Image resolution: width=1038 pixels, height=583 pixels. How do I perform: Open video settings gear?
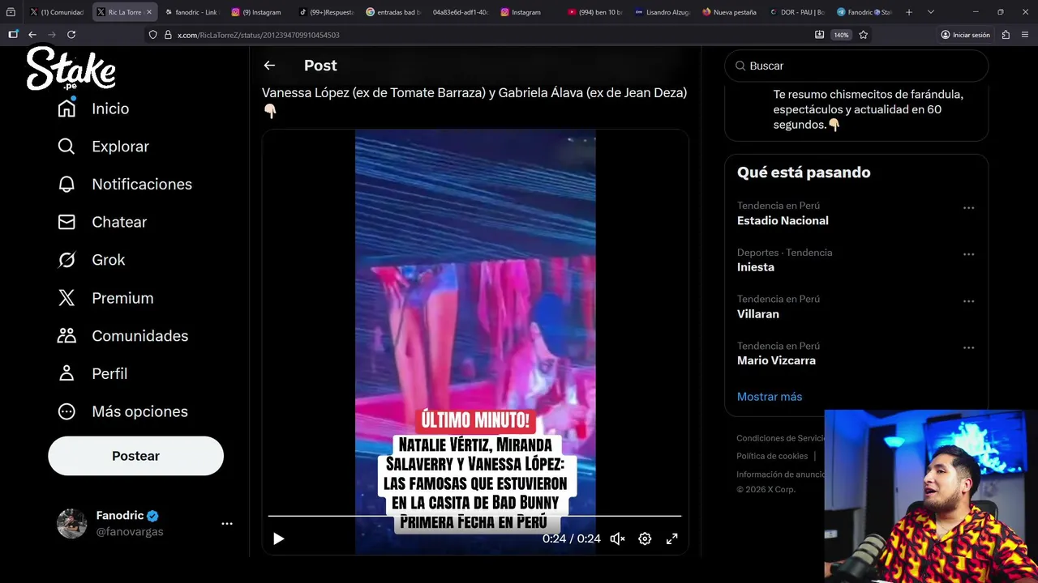pyautogui.click(x=645, y=538)
